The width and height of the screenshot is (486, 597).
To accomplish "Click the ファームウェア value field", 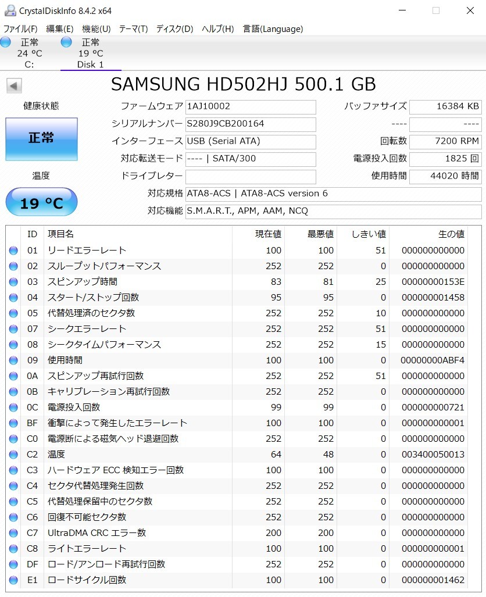I will pos(251,106).
